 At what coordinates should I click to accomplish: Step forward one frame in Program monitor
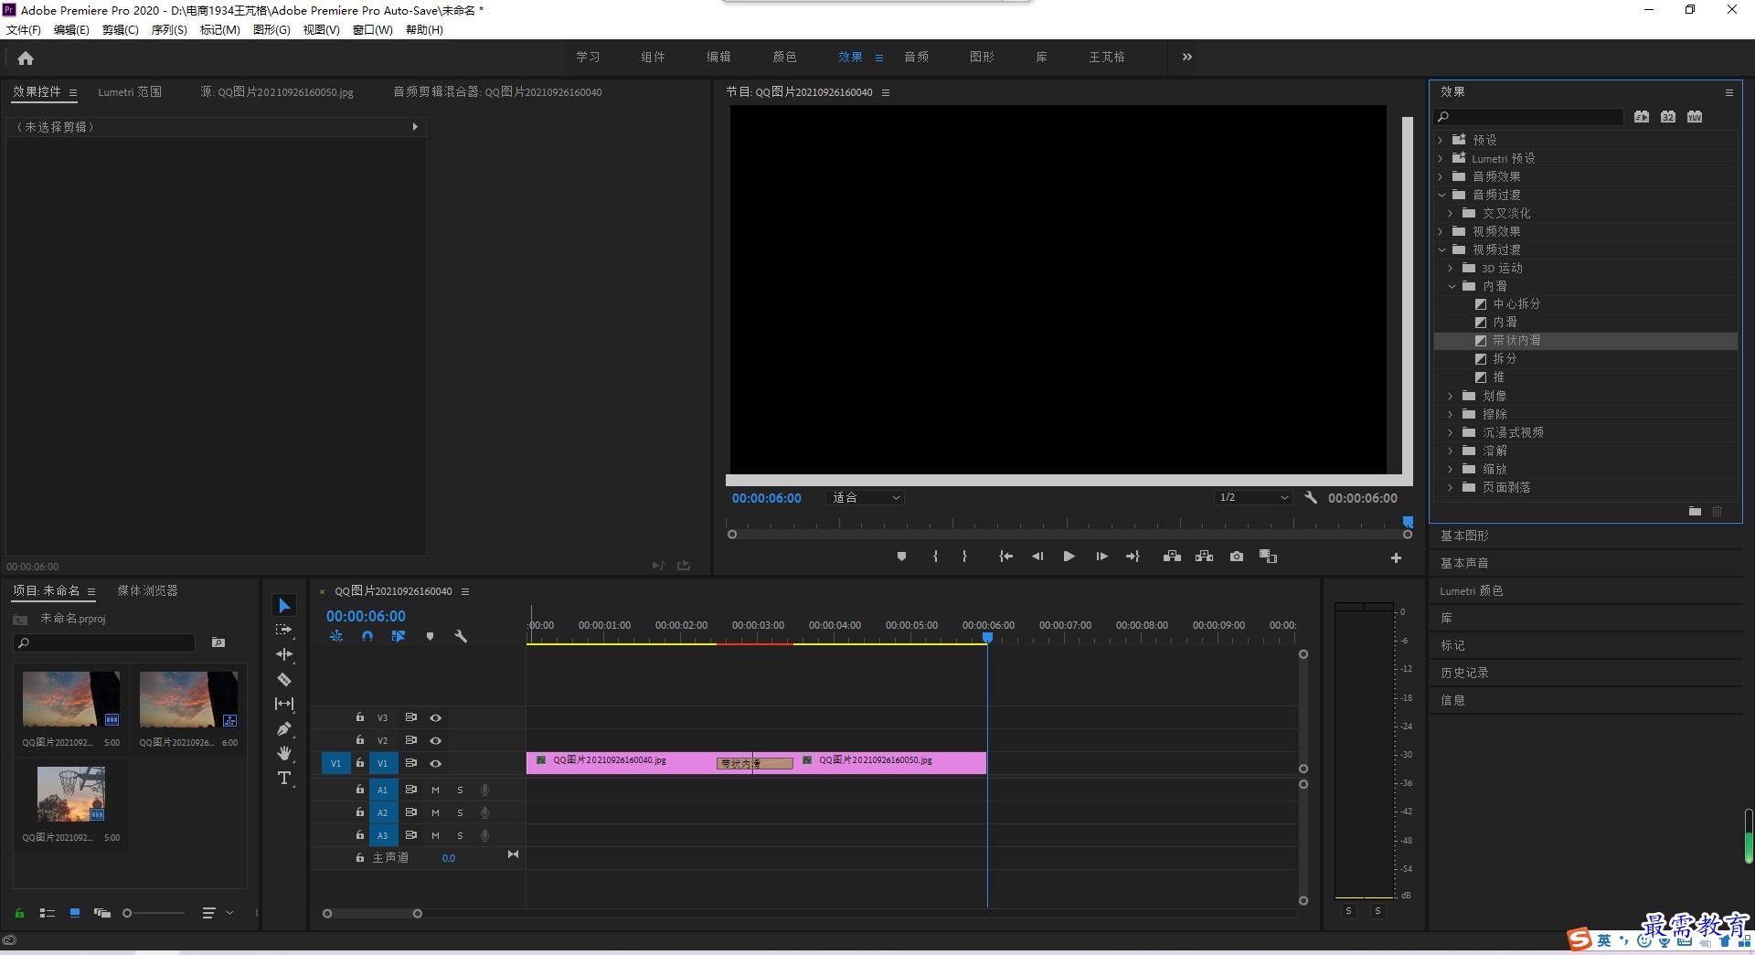pyautogui.click(x=1101, y=557)
